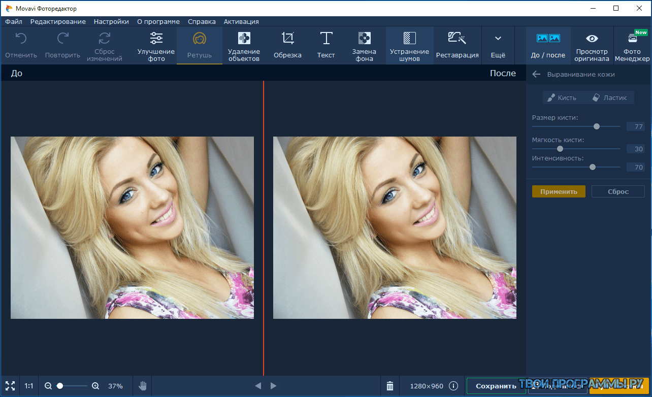Expand the More (Ещё) tools dropdown
The width and height of the screenshot is (652, 397).
click(x=498, y=45)
